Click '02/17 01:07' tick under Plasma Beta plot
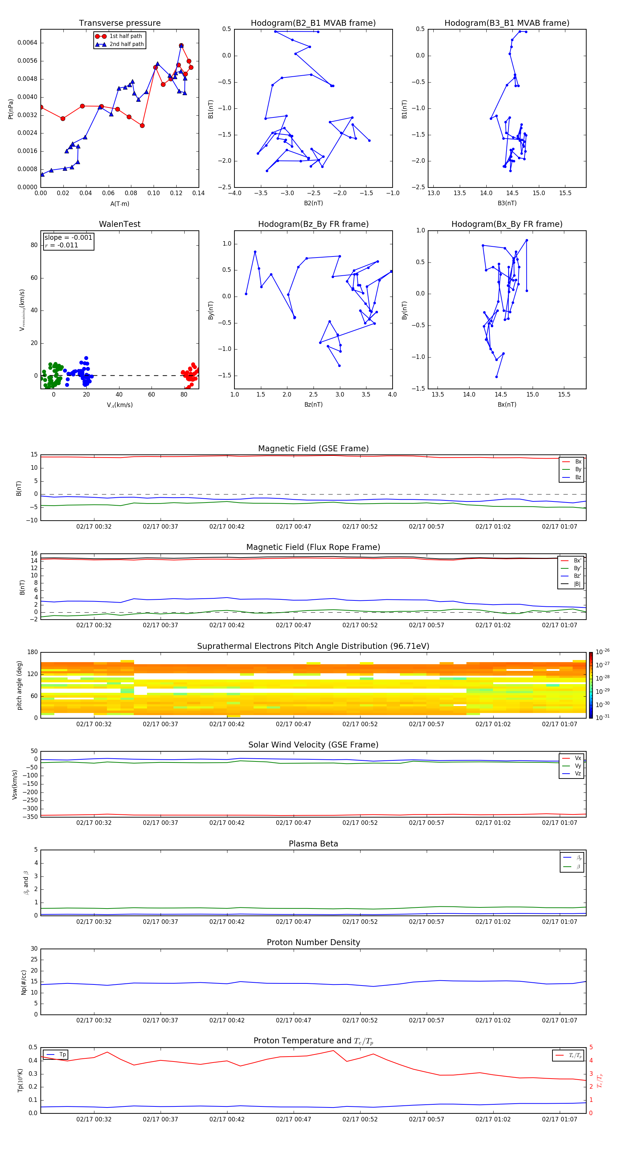The height and width of the screenshot is (1150, 627). coord(560,921)
